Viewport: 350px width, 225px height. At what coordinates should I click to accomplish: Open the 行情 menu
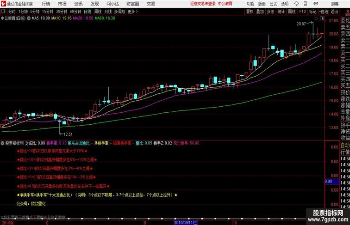[x=46, y=4]
